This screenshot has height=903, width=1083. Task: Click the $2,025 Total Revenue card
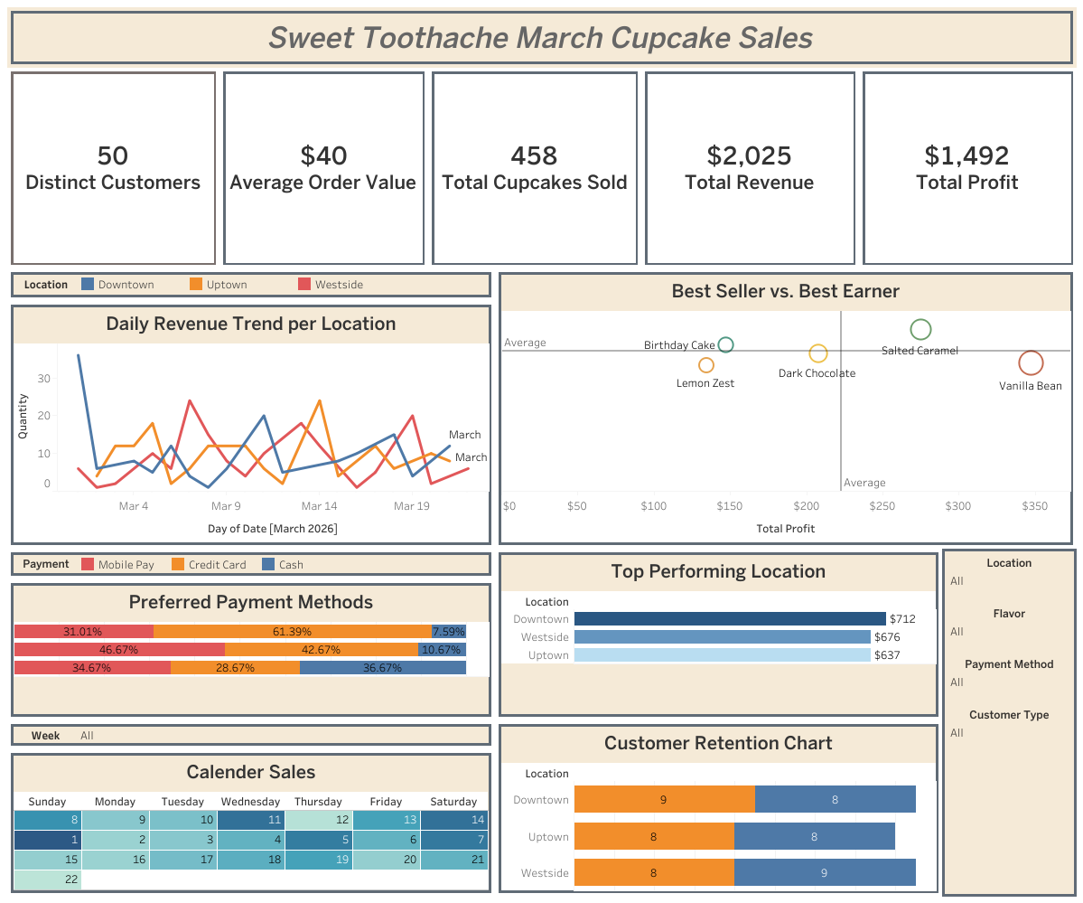[750, 168]
